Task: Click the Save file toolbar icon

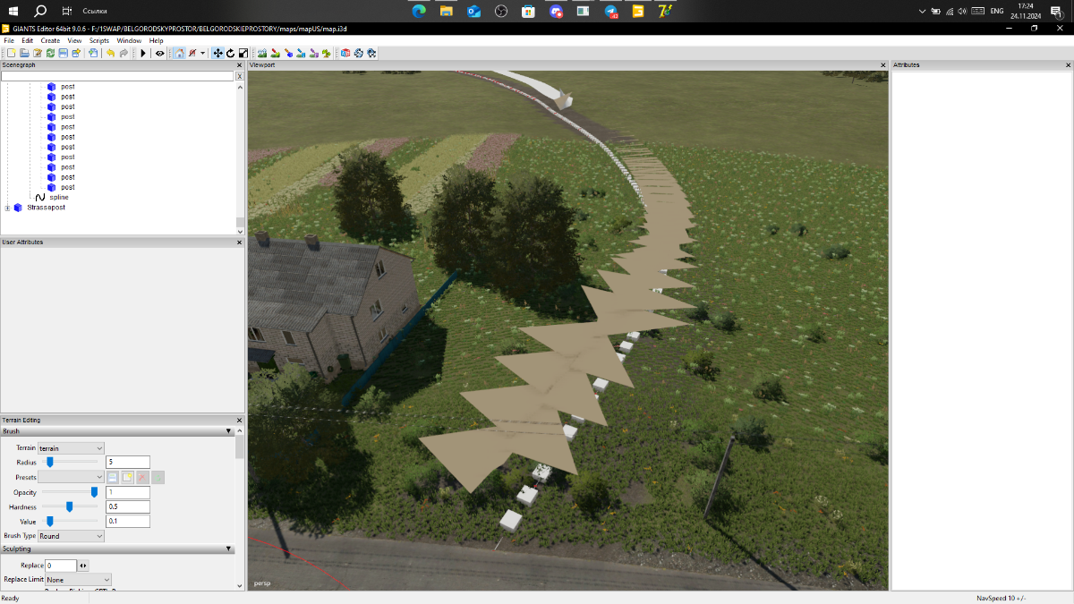Action: (64, 54)
